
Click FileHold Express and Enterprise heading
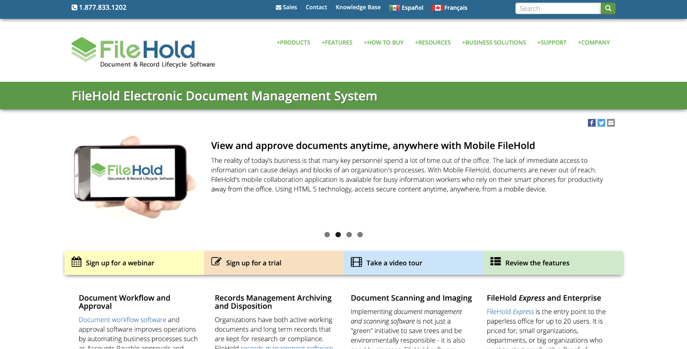click(544, 298)
